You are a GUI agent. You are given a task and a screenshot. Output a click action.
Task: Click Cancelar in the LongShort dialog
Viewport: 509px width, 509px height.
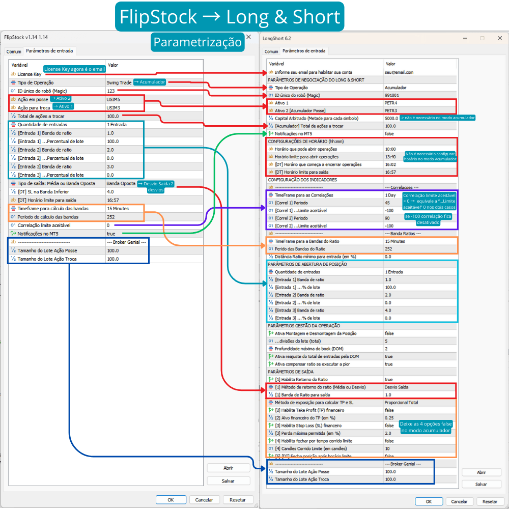459,501
